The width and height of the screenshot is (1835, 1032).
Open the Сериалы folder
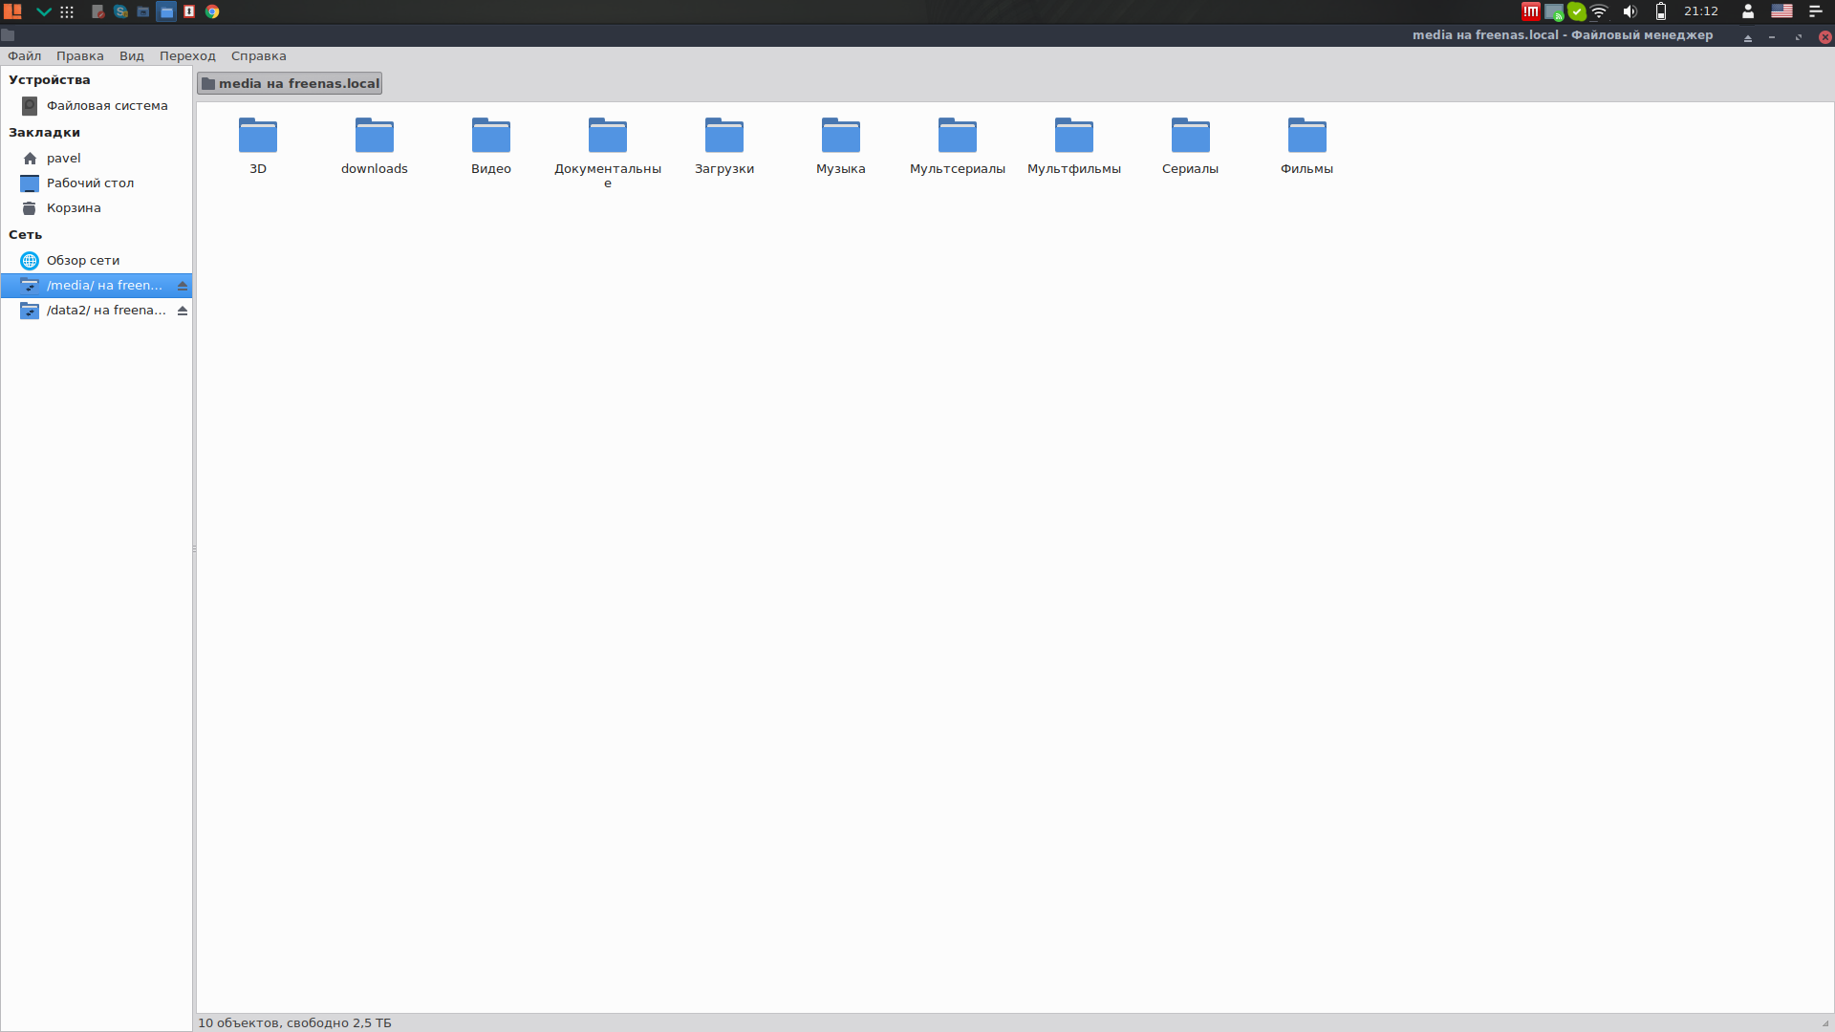(1190, 136)
